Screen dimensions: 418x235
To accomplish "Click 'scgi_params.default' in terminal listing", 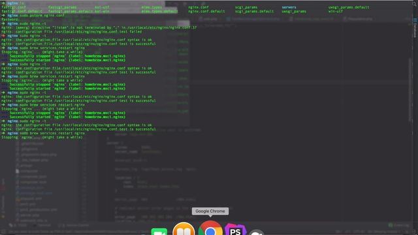I will coord(254,12).
